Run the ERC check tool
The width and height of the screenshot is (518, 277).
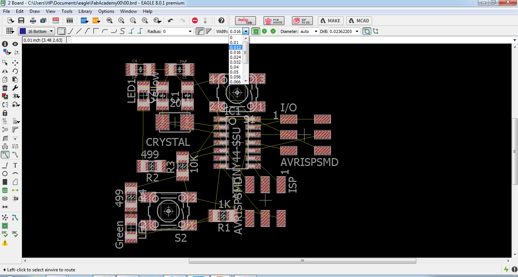click(x=5, y=234)
